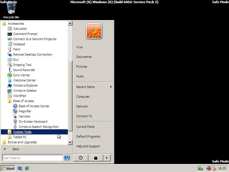Launch Internet Explorer from quick launch
The width and height of the screenshot is (229, 172).
pos(27,168)
